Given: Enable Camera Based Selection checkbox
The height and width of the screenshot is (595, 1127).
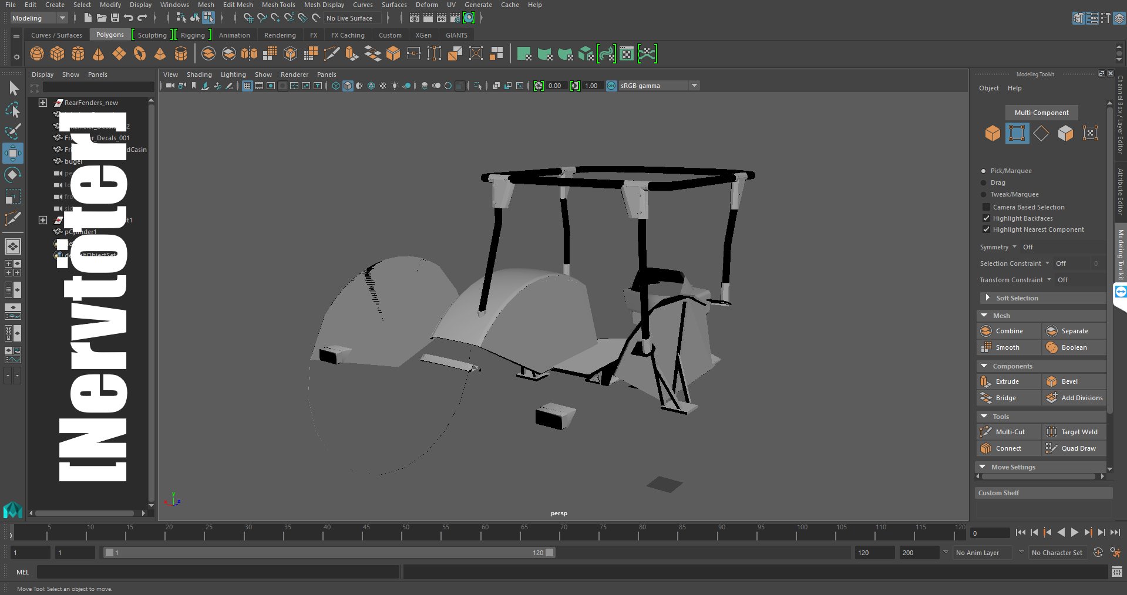Looking at the screenshot, I should [986, 207].
